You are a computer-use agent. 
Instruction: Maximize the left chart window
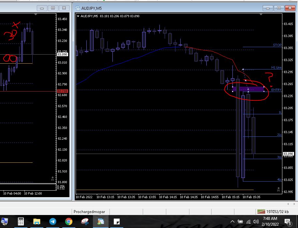coord(53,8)
